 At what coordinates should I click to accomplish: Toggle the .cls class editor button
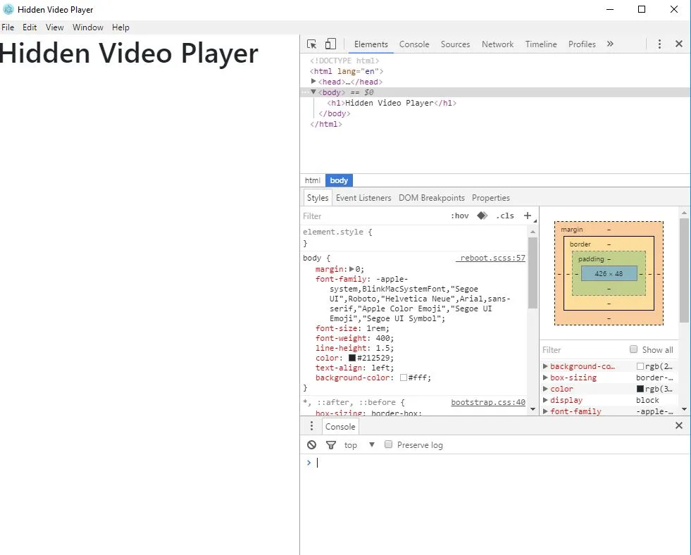click(x=505, y=216)
